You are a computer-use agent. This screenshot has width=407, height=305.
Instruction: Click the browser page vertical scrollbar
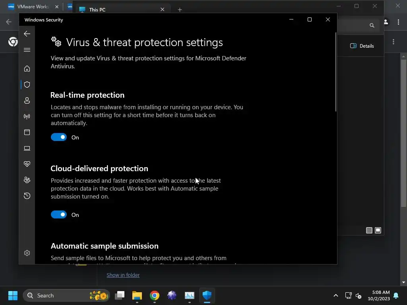[x=403, y=133]
